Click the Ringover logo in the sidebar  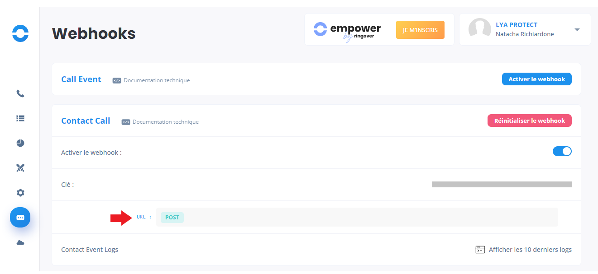click(x=20, y=34)
